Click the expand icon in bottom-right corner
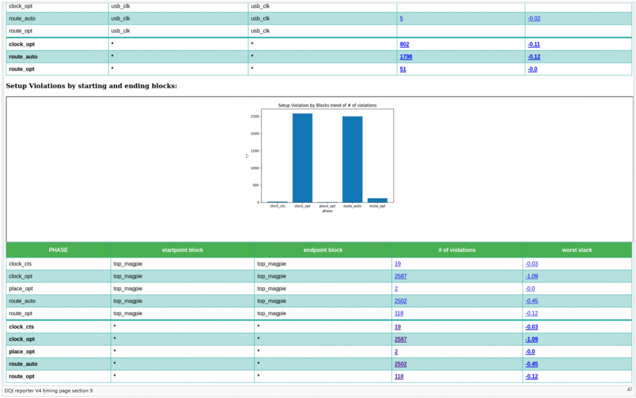 629,389
